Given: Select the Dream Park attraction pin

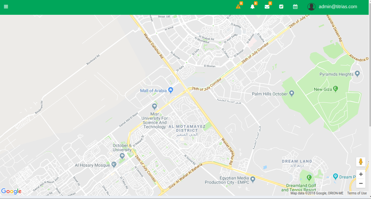Looking at the screenshot, I should (x=335, y=176).
